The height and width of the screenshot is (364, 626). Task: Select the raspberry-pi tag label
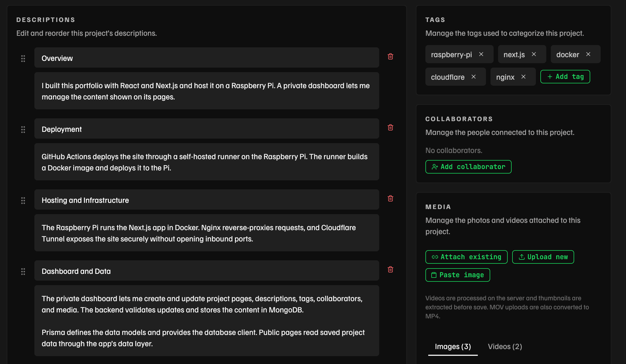tap(451, 55)
